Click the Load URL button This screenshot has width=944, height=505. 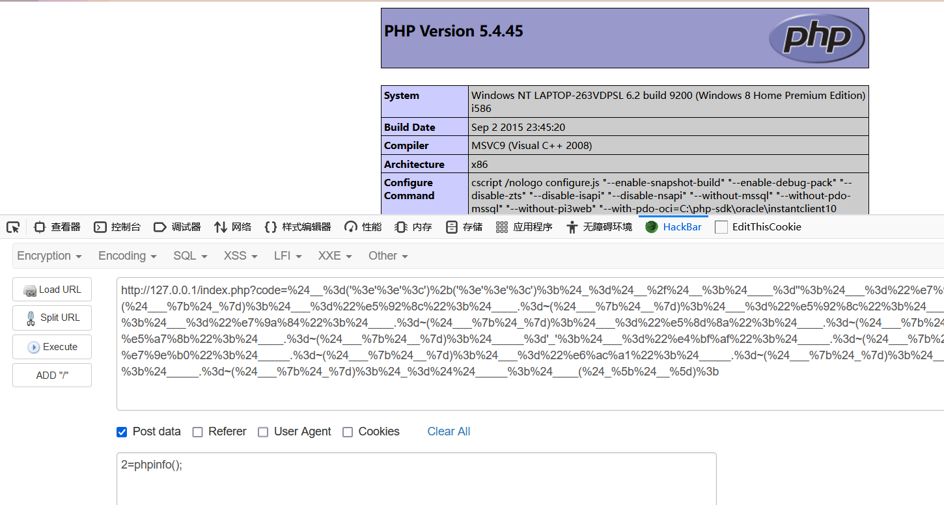click(x=52, y=290)
